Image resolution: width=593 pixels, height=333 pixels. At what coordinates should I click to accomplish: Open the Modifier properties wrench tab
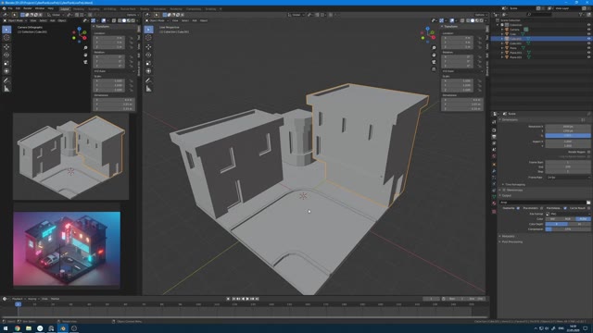point(494,171)
